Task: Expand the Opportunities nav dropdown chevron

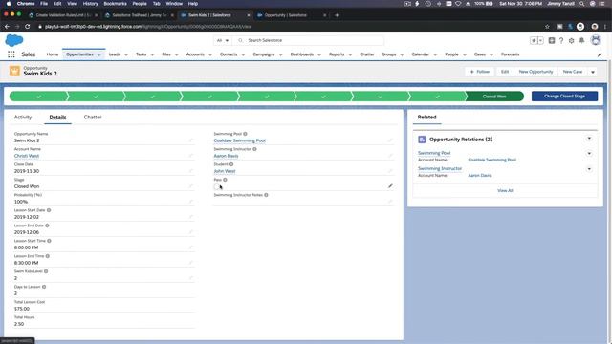Action: (99, 54)
